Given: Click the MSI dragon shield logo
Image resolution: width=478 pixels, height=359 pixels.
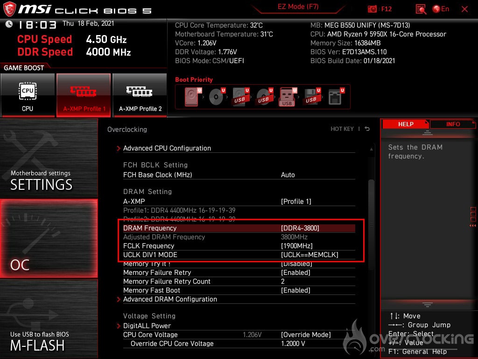Looking at the screenshot, I should tap(9, 9).
